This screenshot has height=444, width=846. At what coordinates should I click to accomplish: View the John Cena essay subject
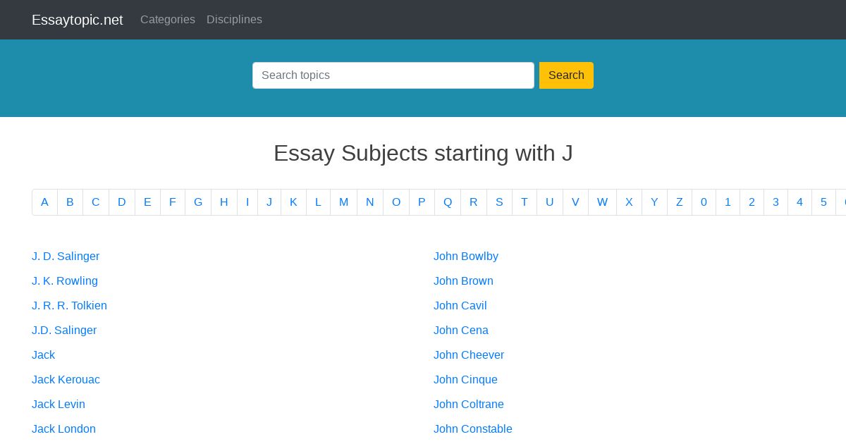point(461,331)
